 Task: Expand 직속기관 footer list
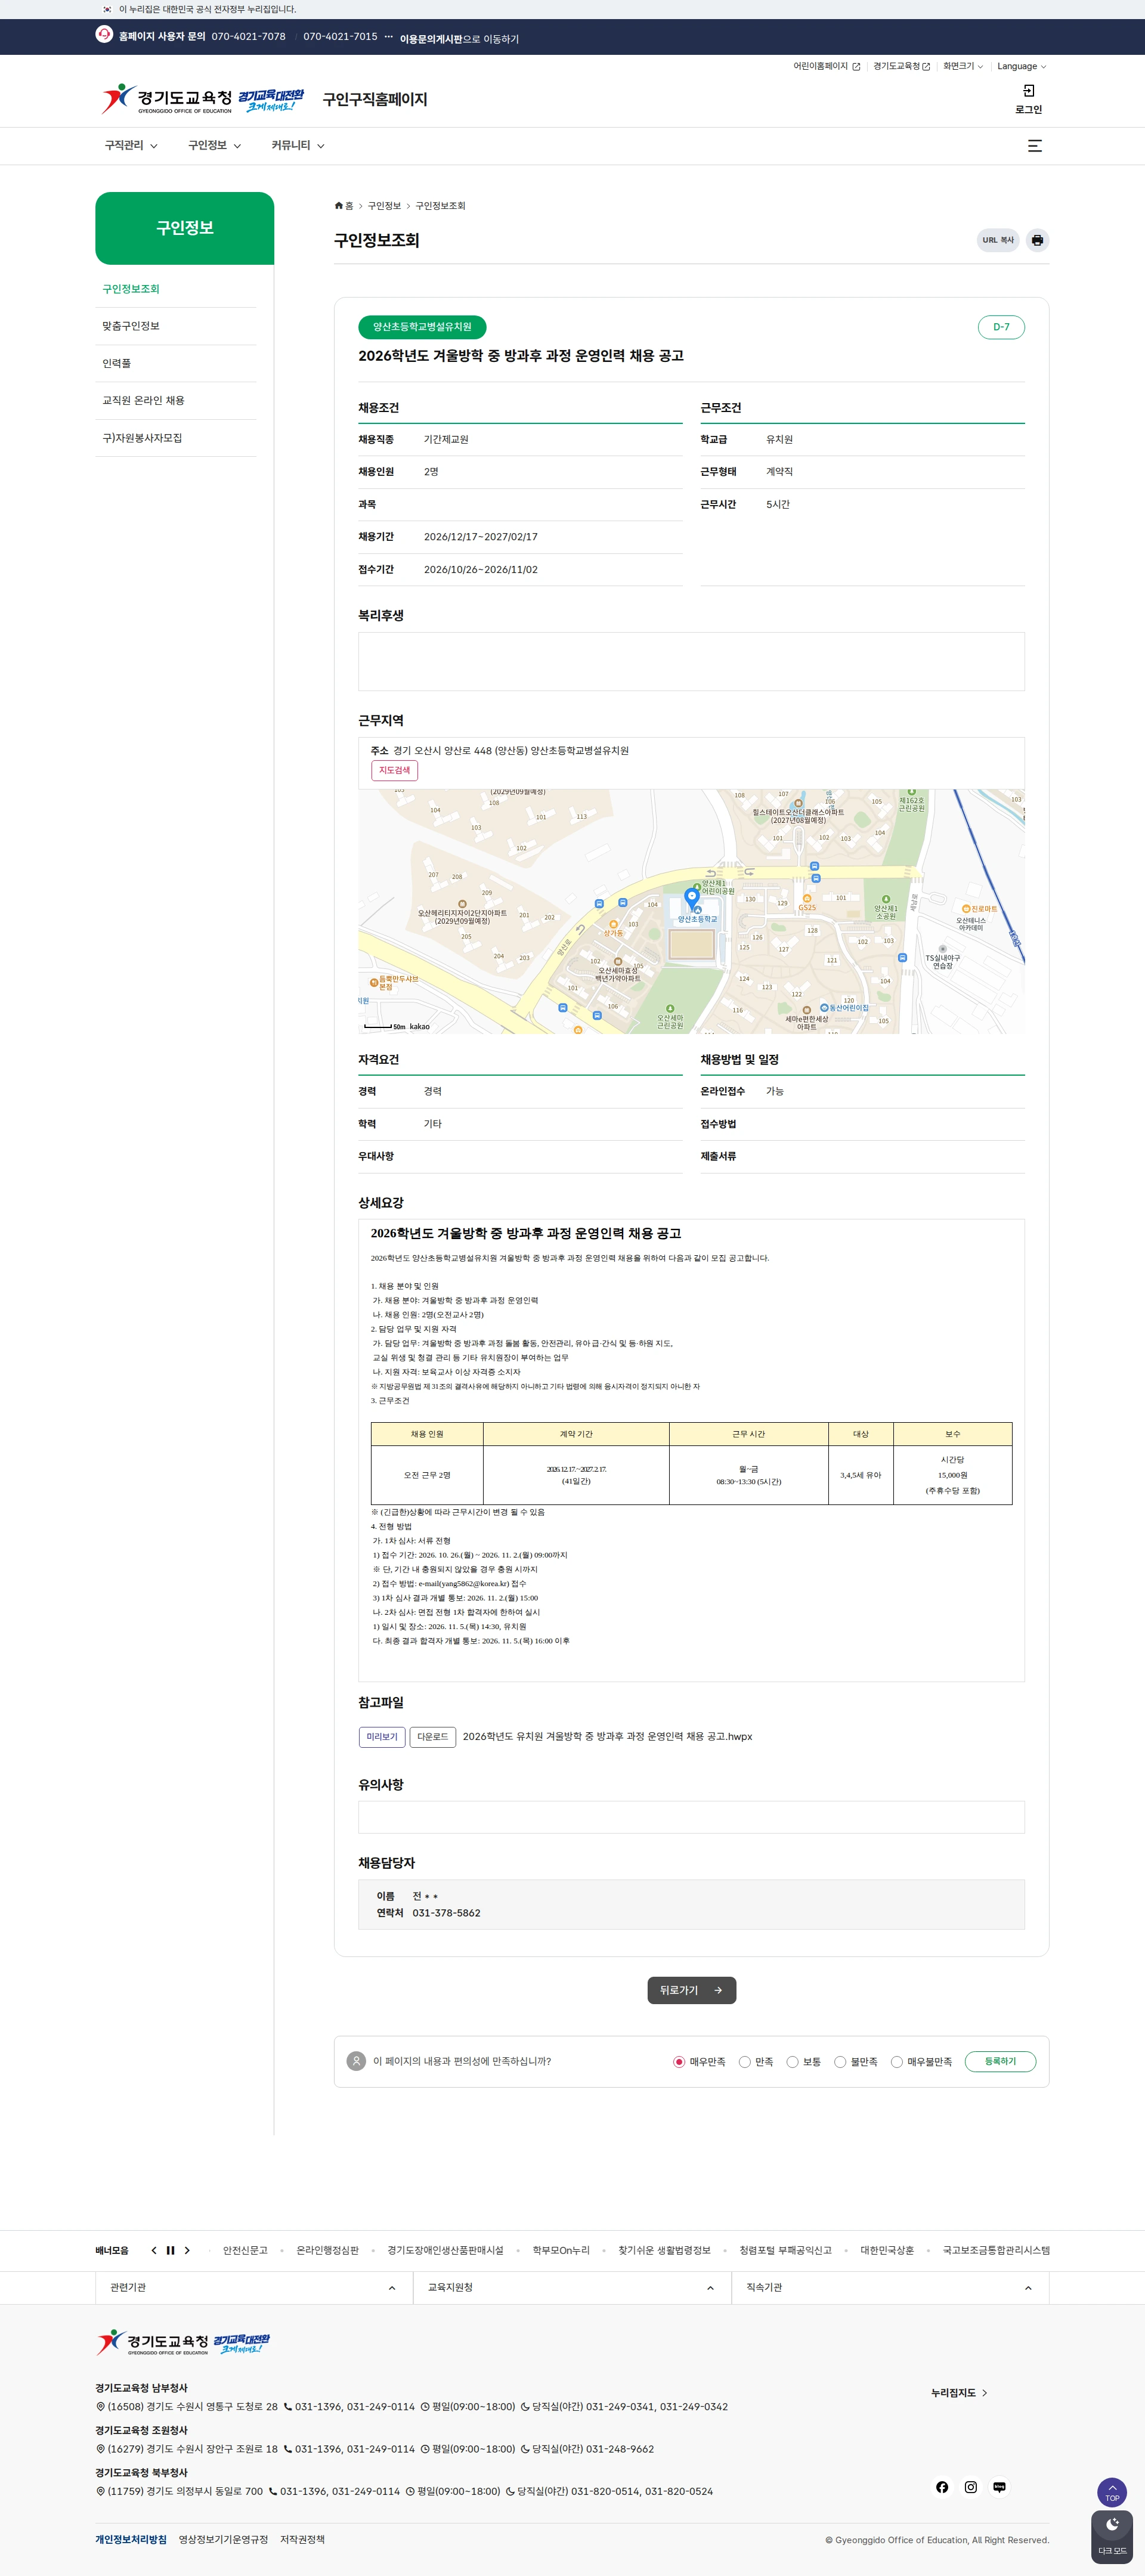(x=890, y=2287)
